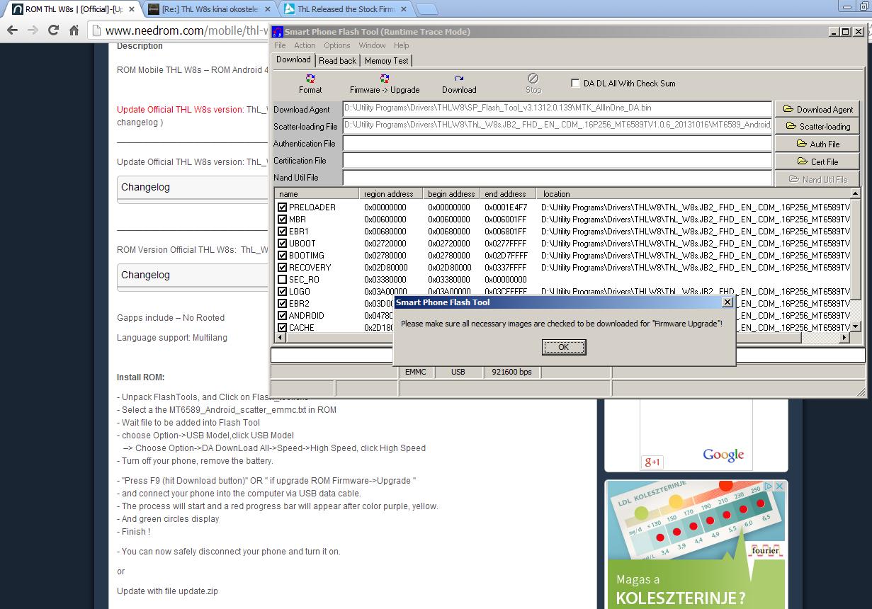Image resolution: width=872 pixels, height=609 pixels.
Task: Close the Koleszterinje ad with X
Action: coord(779,486)
